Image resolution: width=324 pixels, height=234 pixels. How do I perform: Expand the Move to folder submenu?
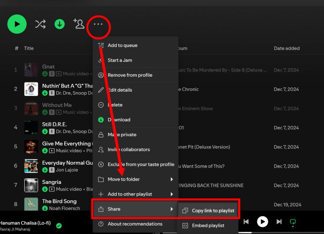click(x=136, y=179)
